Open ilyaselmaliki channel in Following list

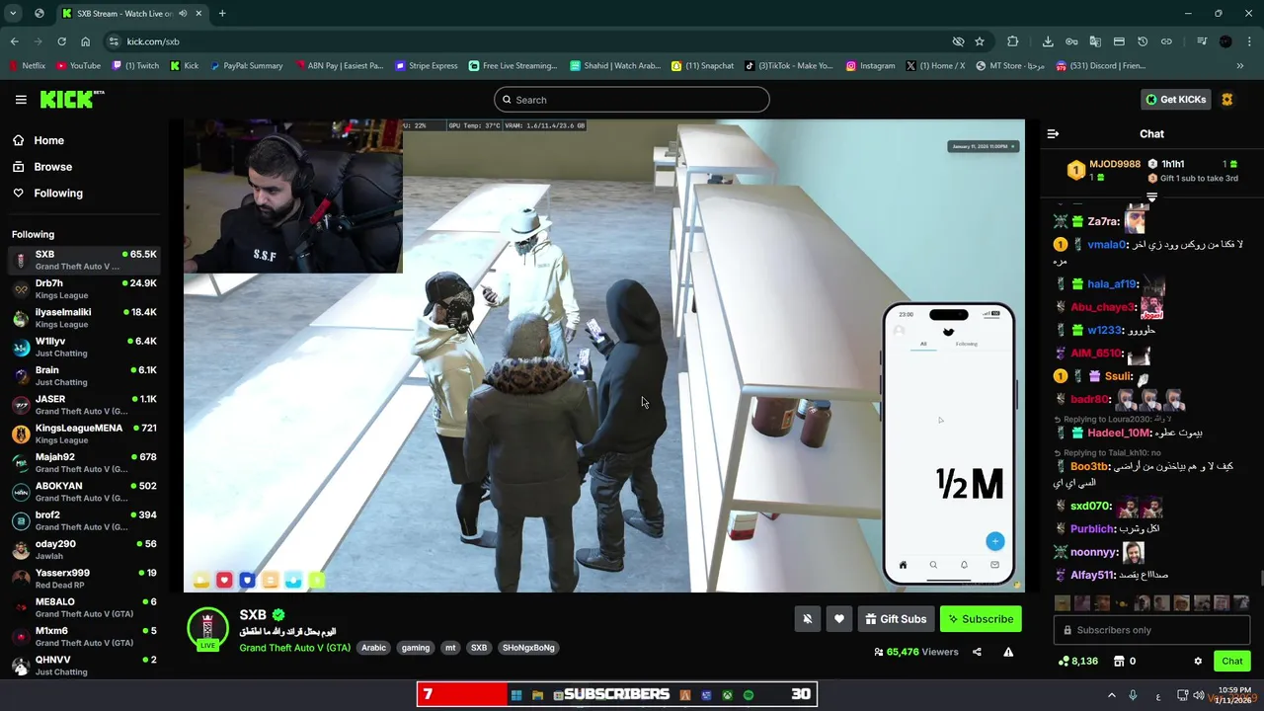click(84, 318)
